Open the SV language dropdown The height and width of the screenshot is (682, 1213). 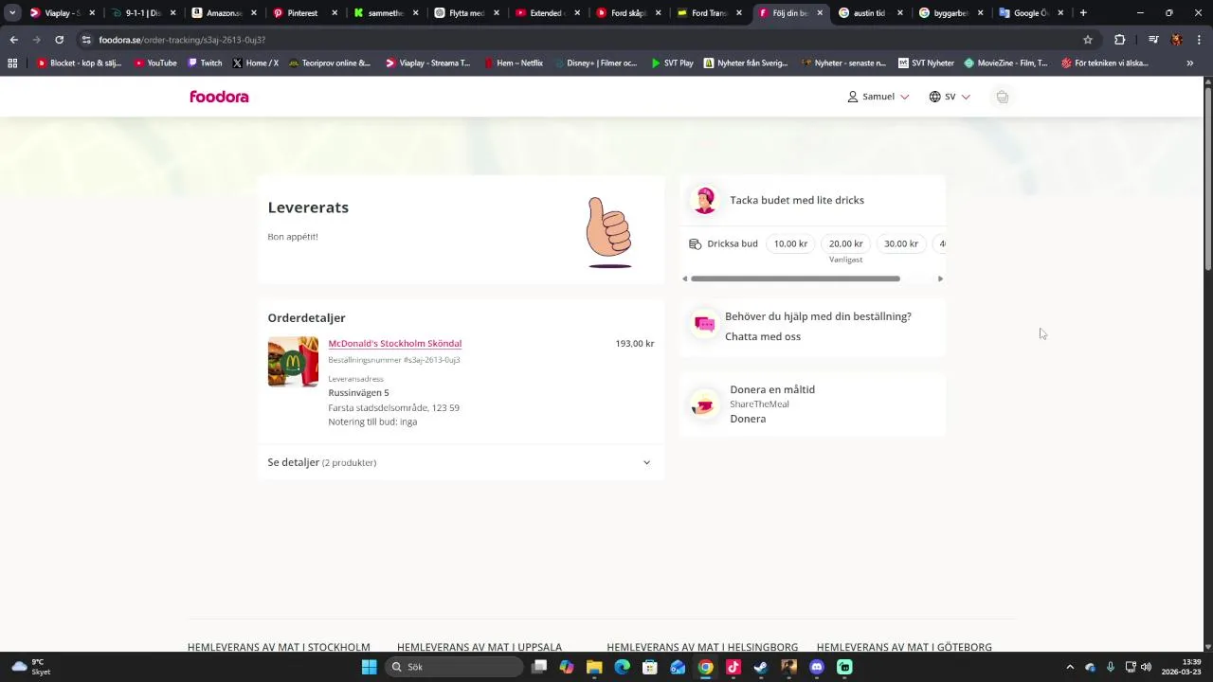click(950, 97)
